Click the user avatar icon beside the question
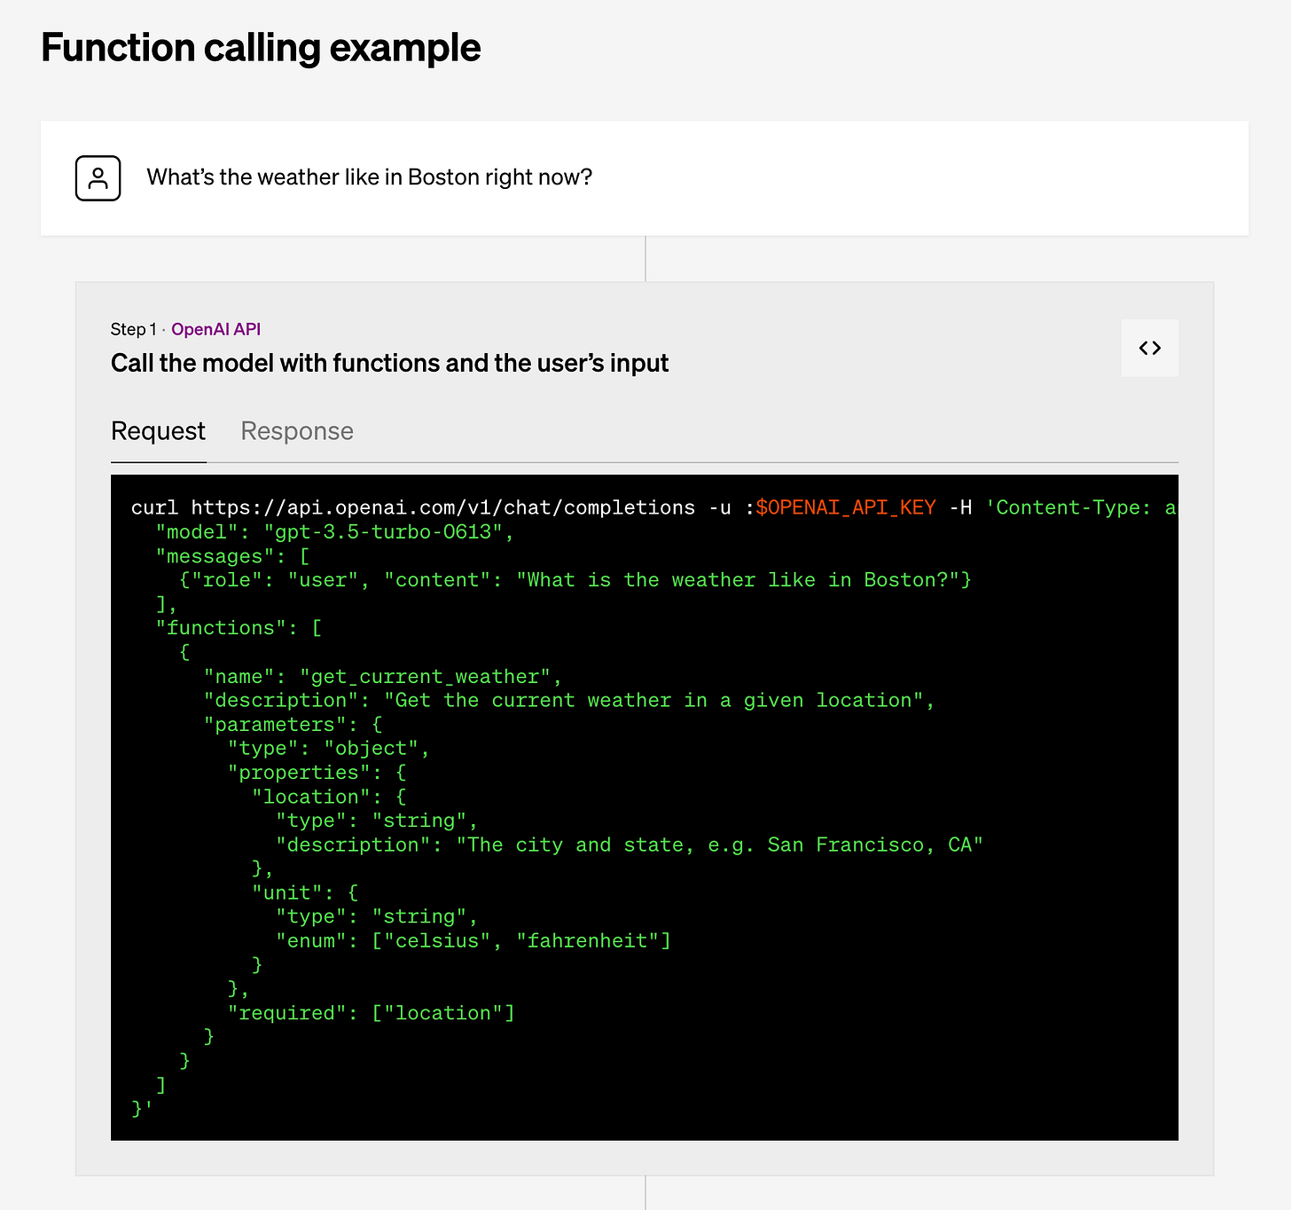 coord(98,177)
